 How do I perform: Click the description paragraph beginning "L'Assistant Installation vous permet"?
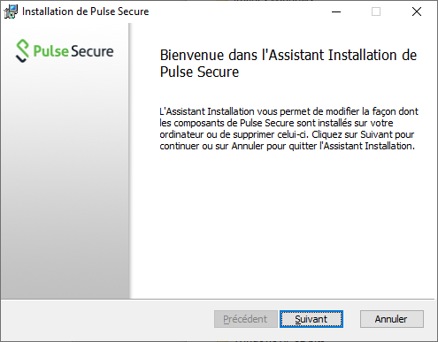coord(288,129)
